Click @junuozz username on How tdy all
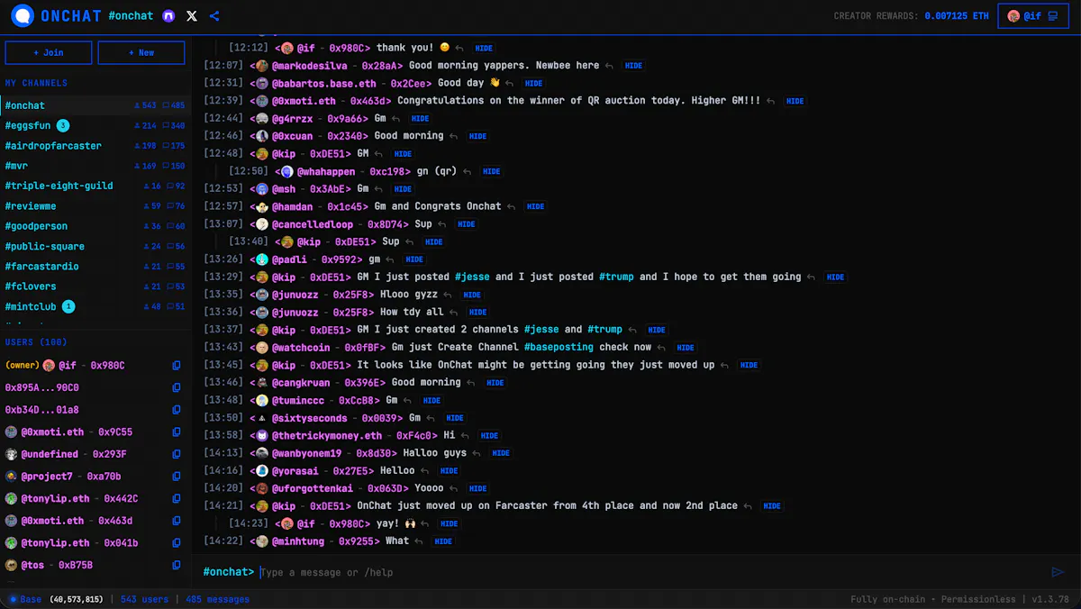Screen dimensions: 1081x609 (296, 312)
